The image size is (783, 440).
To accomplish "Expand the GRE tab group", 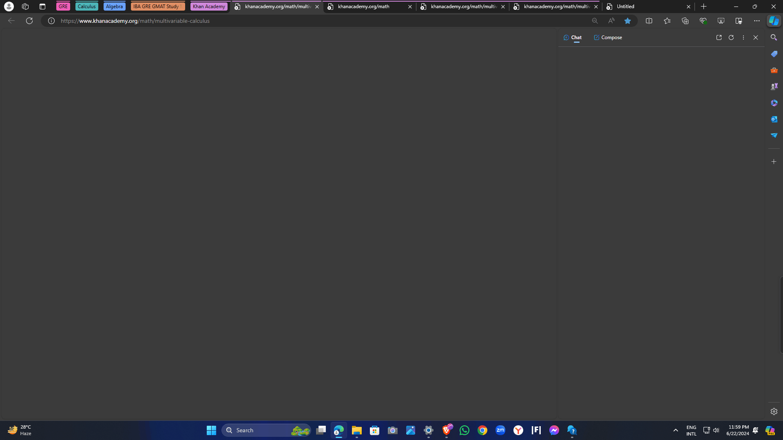I will (63, 7).
